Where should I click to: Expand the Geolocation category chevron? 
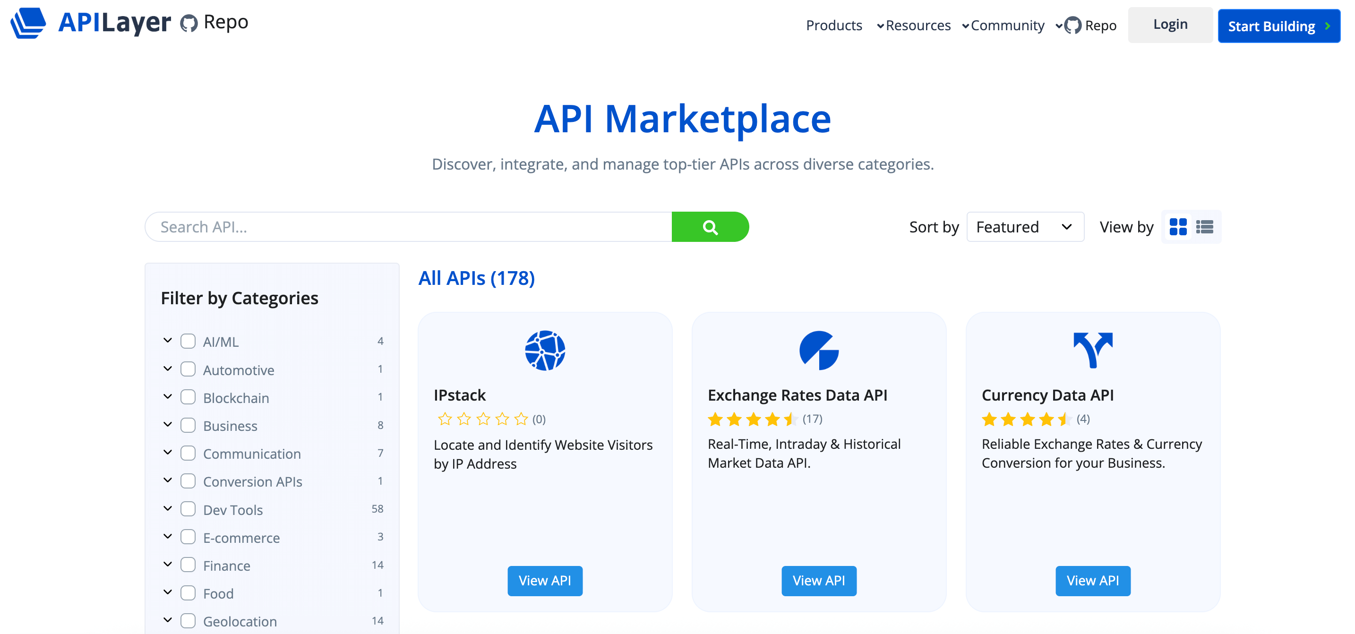click(x=167, y=620)
